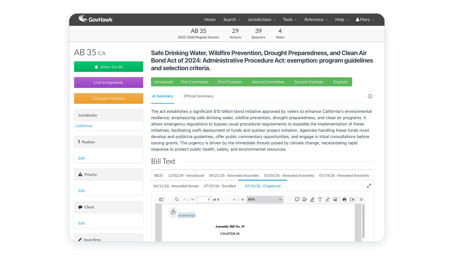Expand bill text to fullscreen

(369, 186)
